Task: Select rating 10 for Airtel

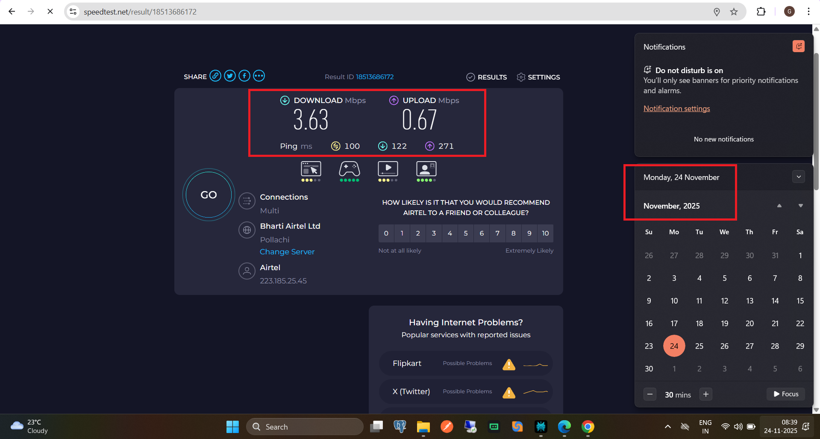Action: 545,233
